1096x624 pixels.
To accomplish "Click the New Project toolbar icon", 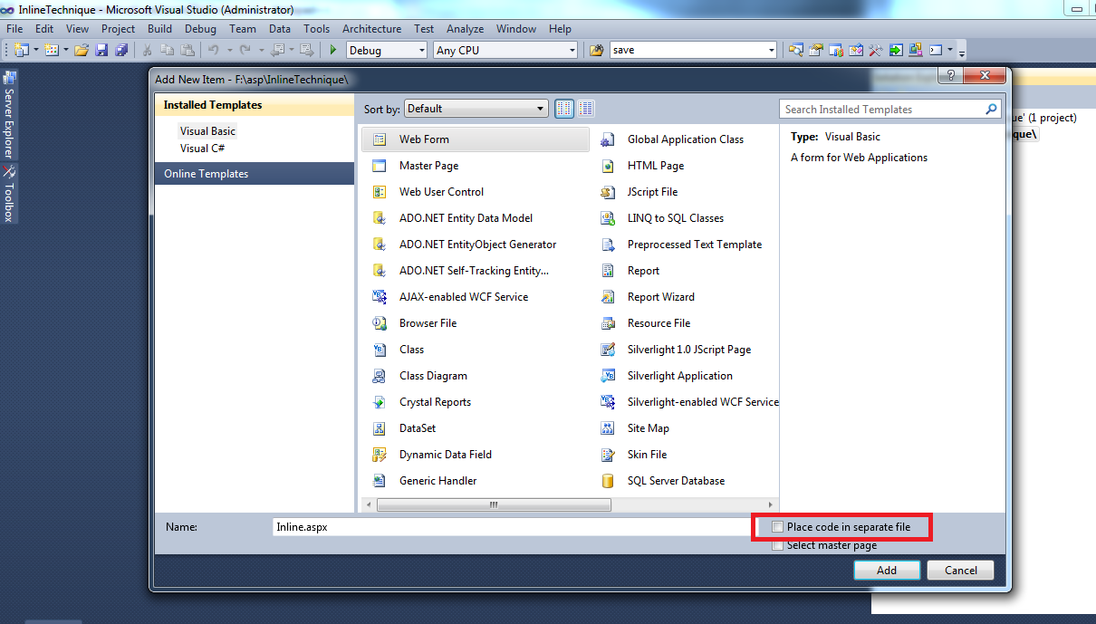I will click(x=21, y=50).
